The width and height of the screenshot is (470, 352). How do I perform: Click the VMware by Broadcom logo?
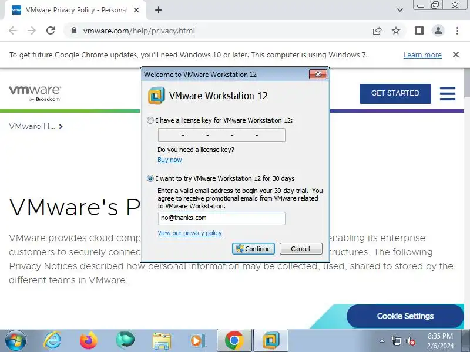(35, 93)
